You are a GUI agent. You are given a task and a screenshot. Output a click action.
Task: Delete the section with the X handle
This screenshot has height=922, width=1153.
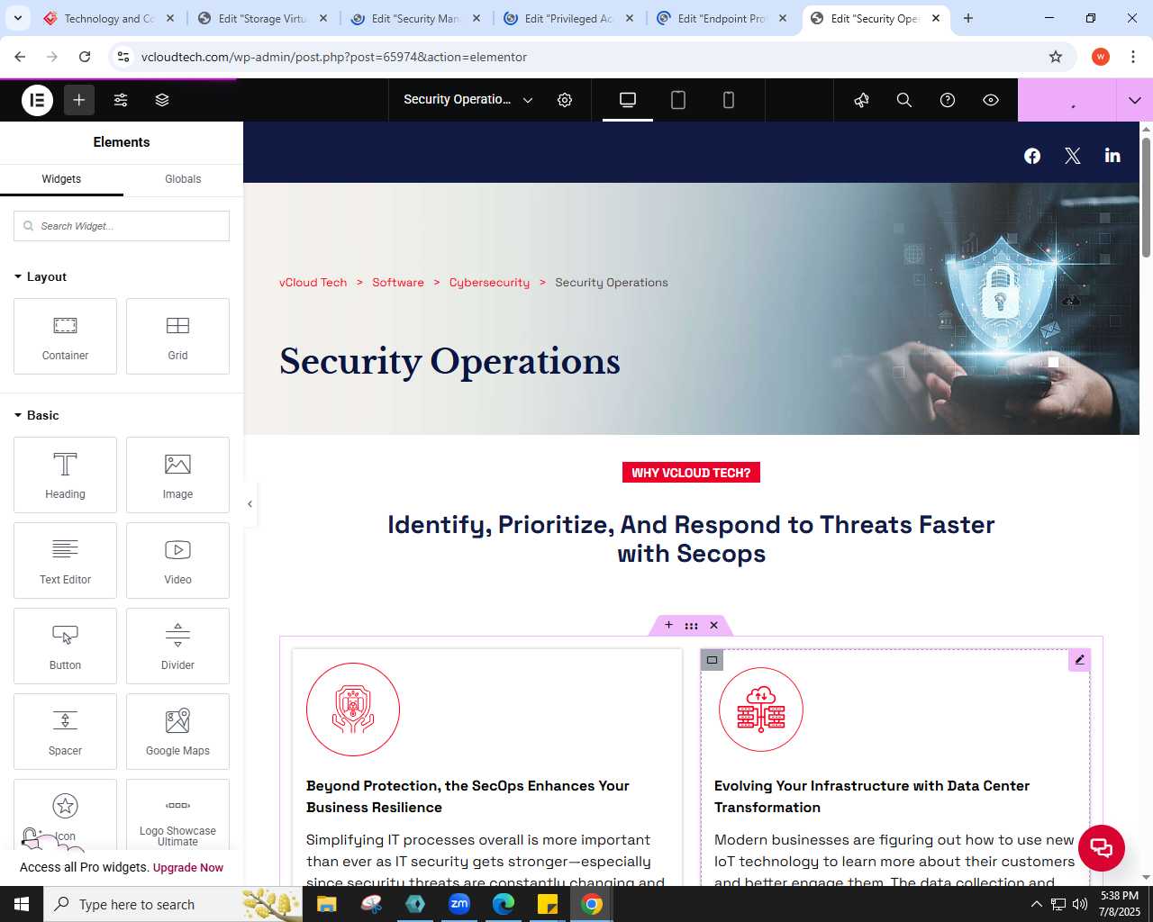[713, 625]
